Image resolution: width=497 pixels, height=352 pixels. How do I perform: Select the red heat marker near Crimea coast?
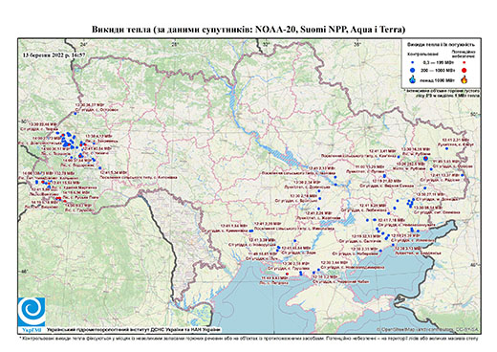pyautogui.click(x=287, y=274)
